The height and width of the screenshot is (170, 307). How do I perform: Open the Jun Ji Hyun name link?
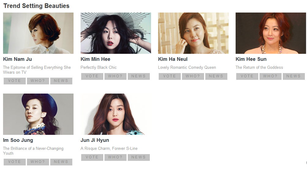click(95, 140)
